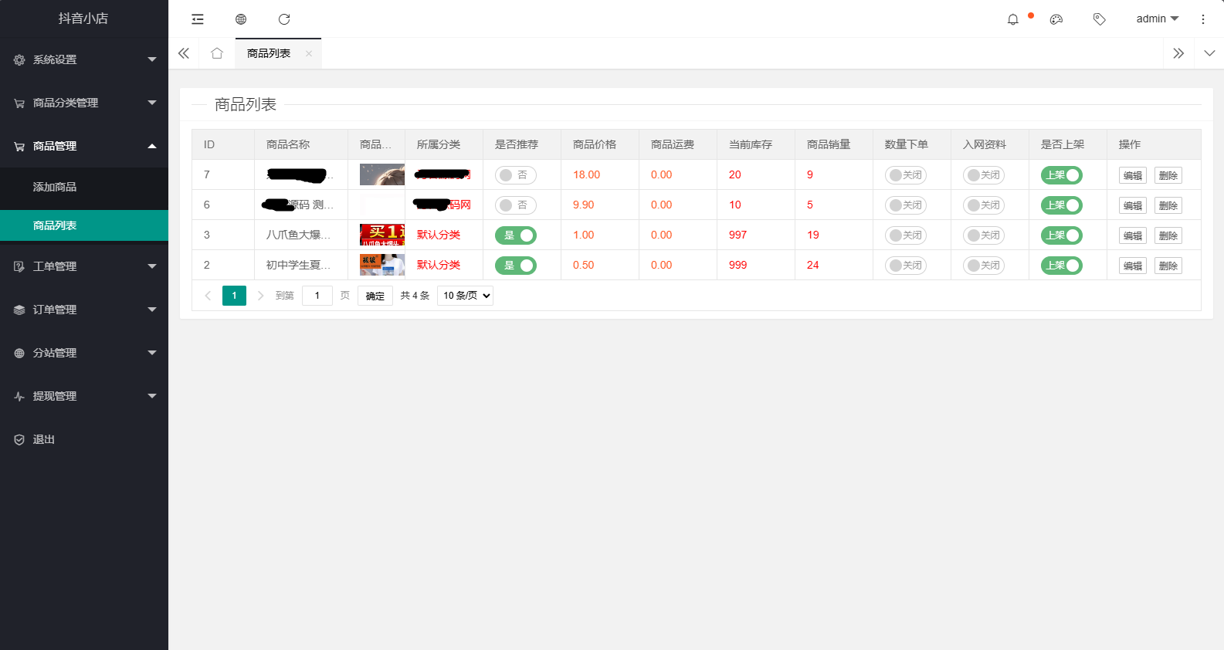Open 添加商品 submenu item

click(x=84, y=187)
